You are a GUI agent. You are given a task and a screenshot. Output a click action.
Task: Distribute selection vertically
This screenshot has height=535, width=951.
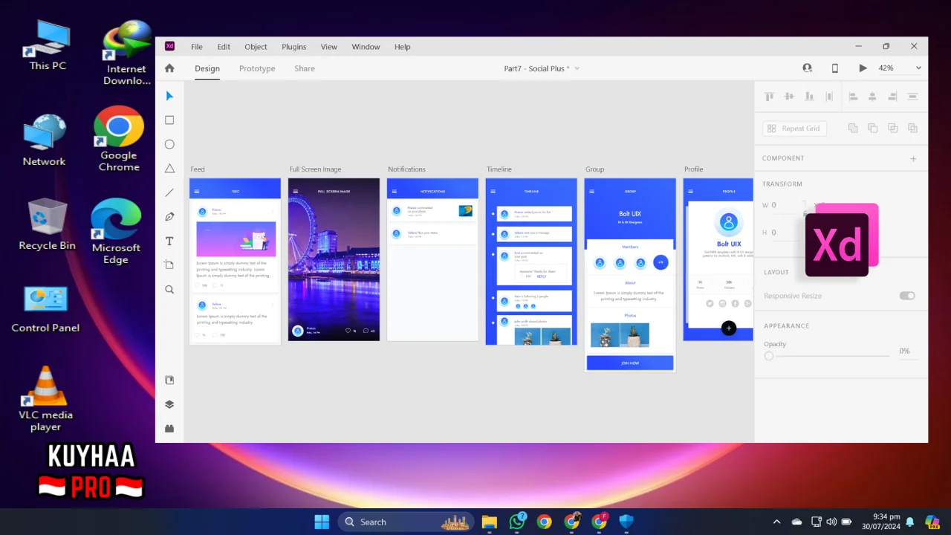[912, 97]
